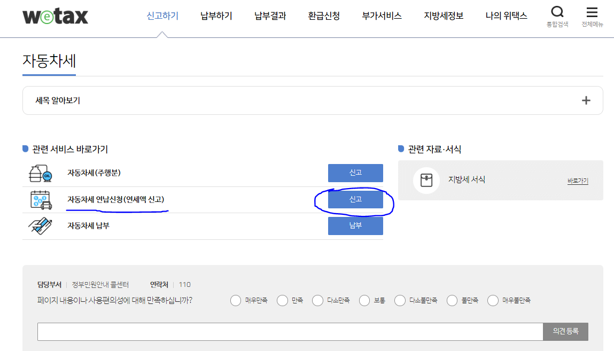
Task: Click the calendar-car icon for 자동차세 연납신청
Action: tap(41, 199)
